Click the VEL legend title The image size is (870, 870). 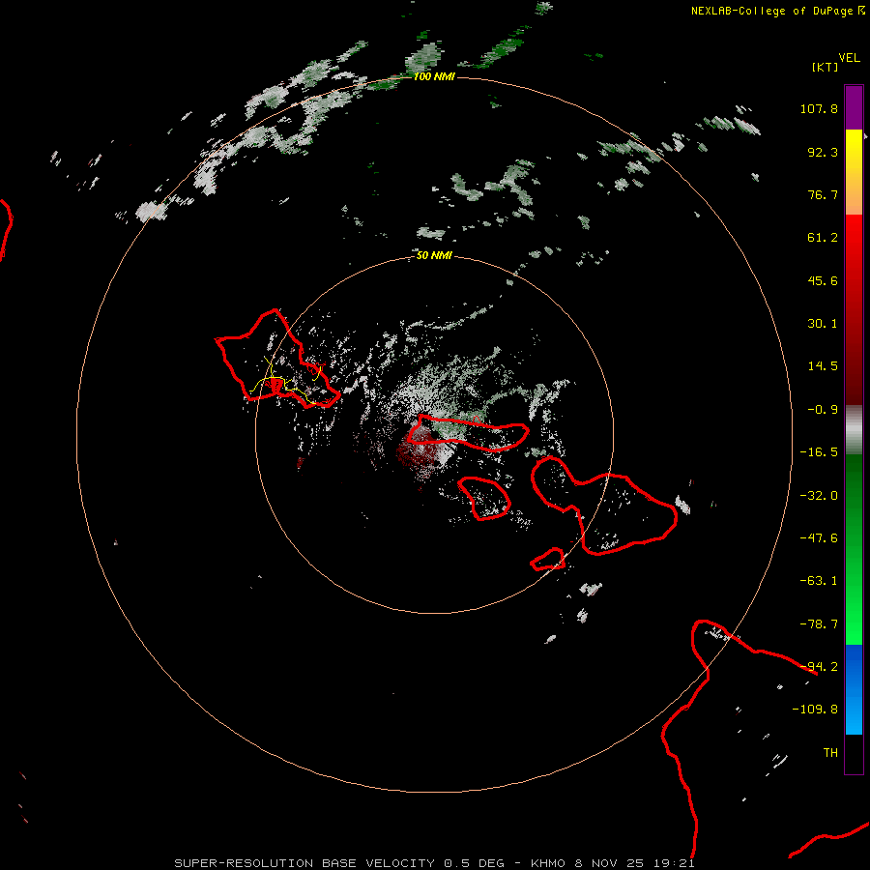click(x=849, y=57)
